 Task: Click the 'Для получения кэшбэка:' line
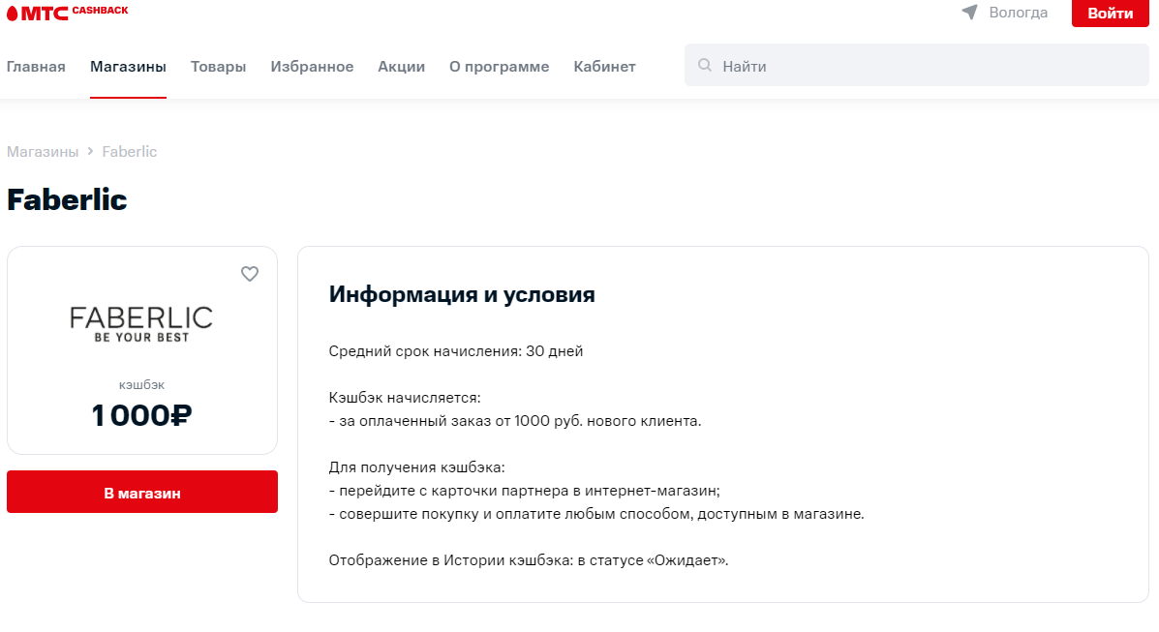pyautogui.click(x=417, y=467)
